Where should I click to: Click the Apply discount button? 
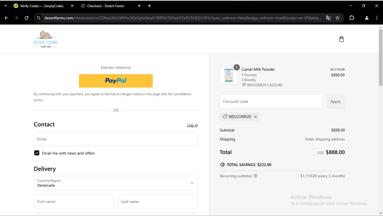[x=336, y=101]
